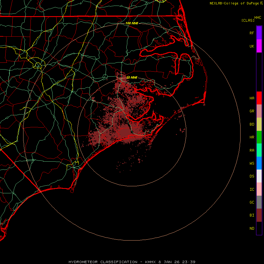Click the WS blue legend swatch
This screenshot has width=264, height=264.
tap(259, 163)
